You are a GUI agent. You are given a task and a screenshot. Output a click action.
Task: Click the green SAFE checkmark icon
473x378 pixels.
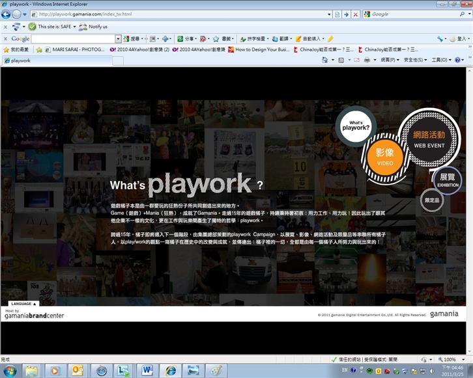[32, 27]
